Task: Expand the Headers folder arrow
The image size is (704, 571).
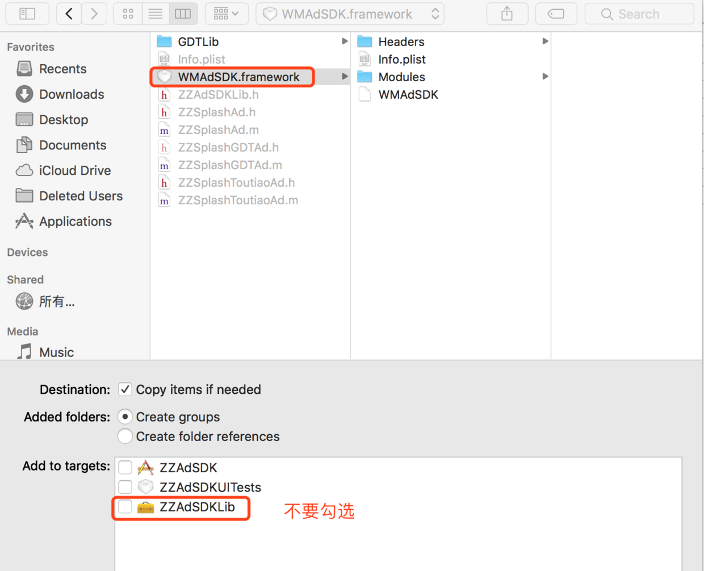Action: click(544, 41)
